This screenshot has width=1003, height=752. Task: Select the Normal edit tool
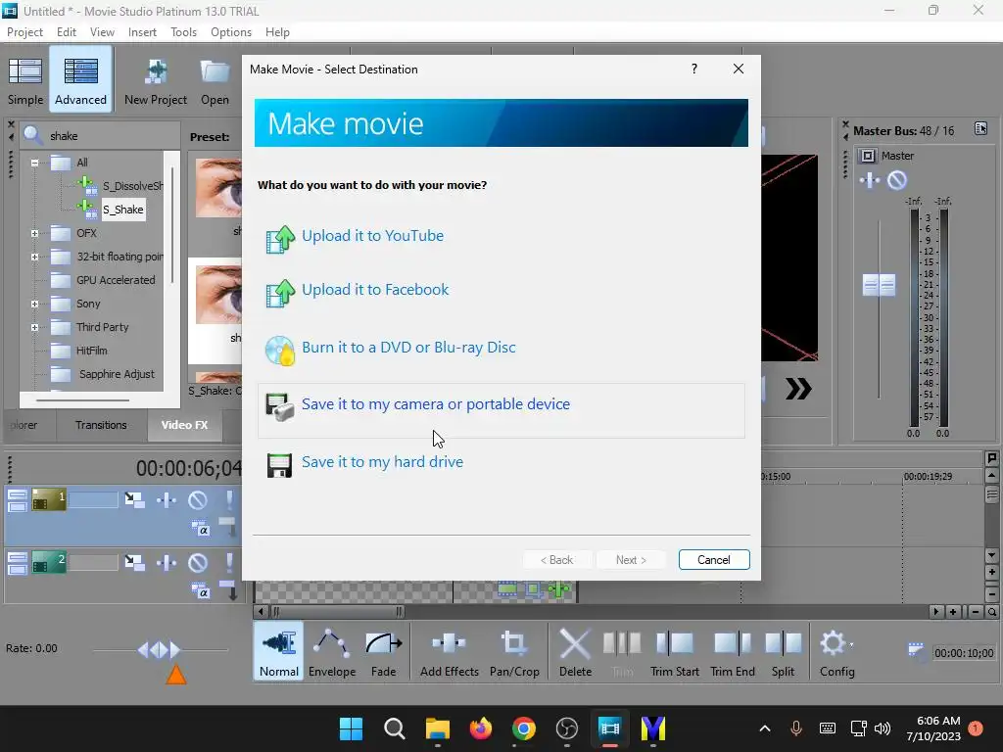click(279, 652)
